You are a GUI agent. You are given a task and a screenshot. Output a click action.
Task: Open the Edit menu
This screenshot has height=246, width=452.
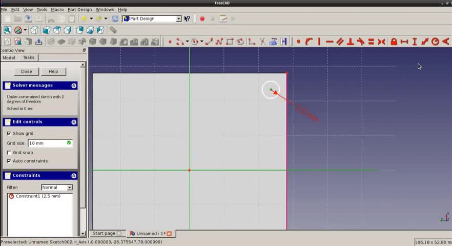[x=15, y=10]
